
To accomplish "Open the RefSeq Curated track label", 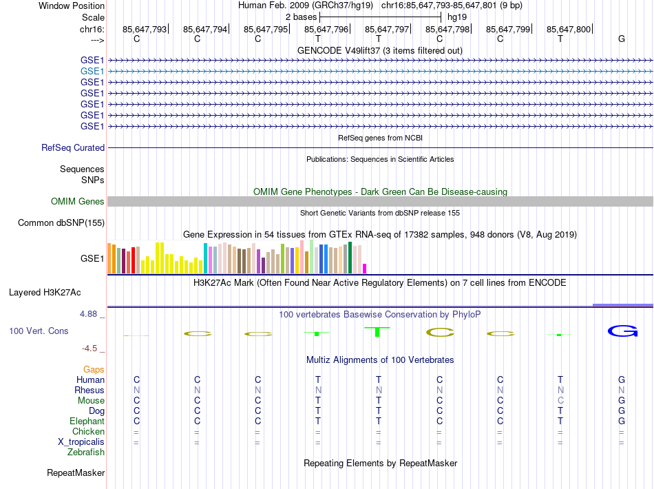I will [x=73, y=147].
